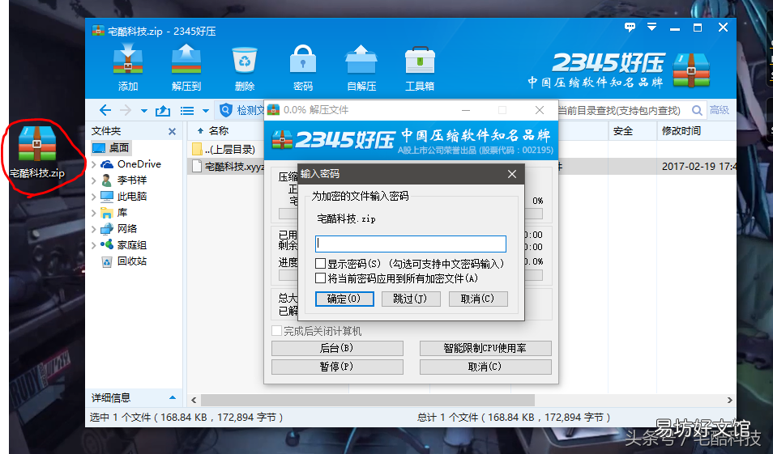Screen dimensions: 773x454
Task: Click the 后台(B) background button
Action: (x=337, y=348)
